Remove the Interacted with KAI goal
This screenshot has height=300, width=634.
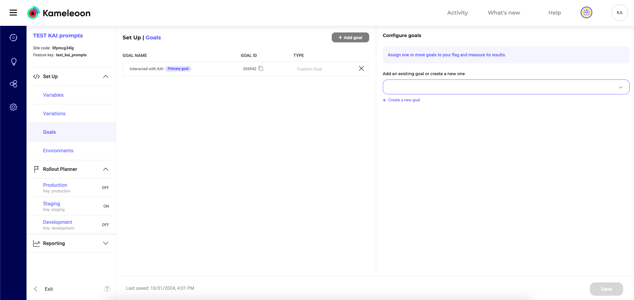[361, 69]
